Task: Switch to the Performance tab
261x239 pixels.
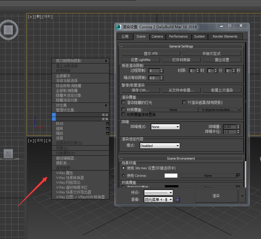Action: [178, 36]
